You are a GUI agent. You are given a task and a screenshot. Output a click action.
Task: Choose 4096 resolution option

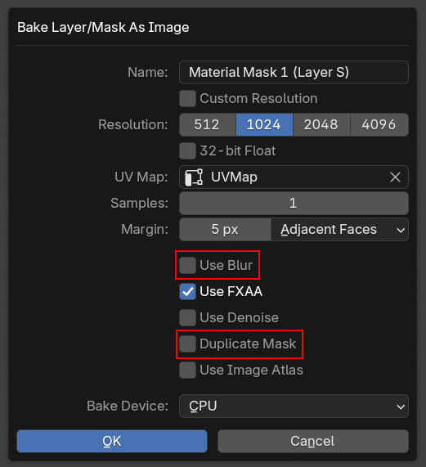coord(379,124)
